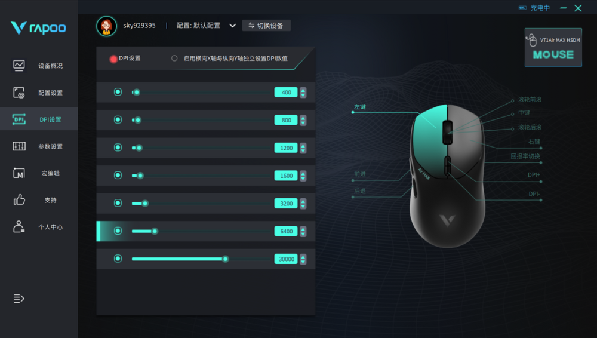Click the stepper arrows for 400 DPI

click(x=303, y=92)
